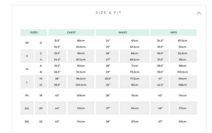
Task: Click the 2XL size cell
Action: click(x=27, y=108)
